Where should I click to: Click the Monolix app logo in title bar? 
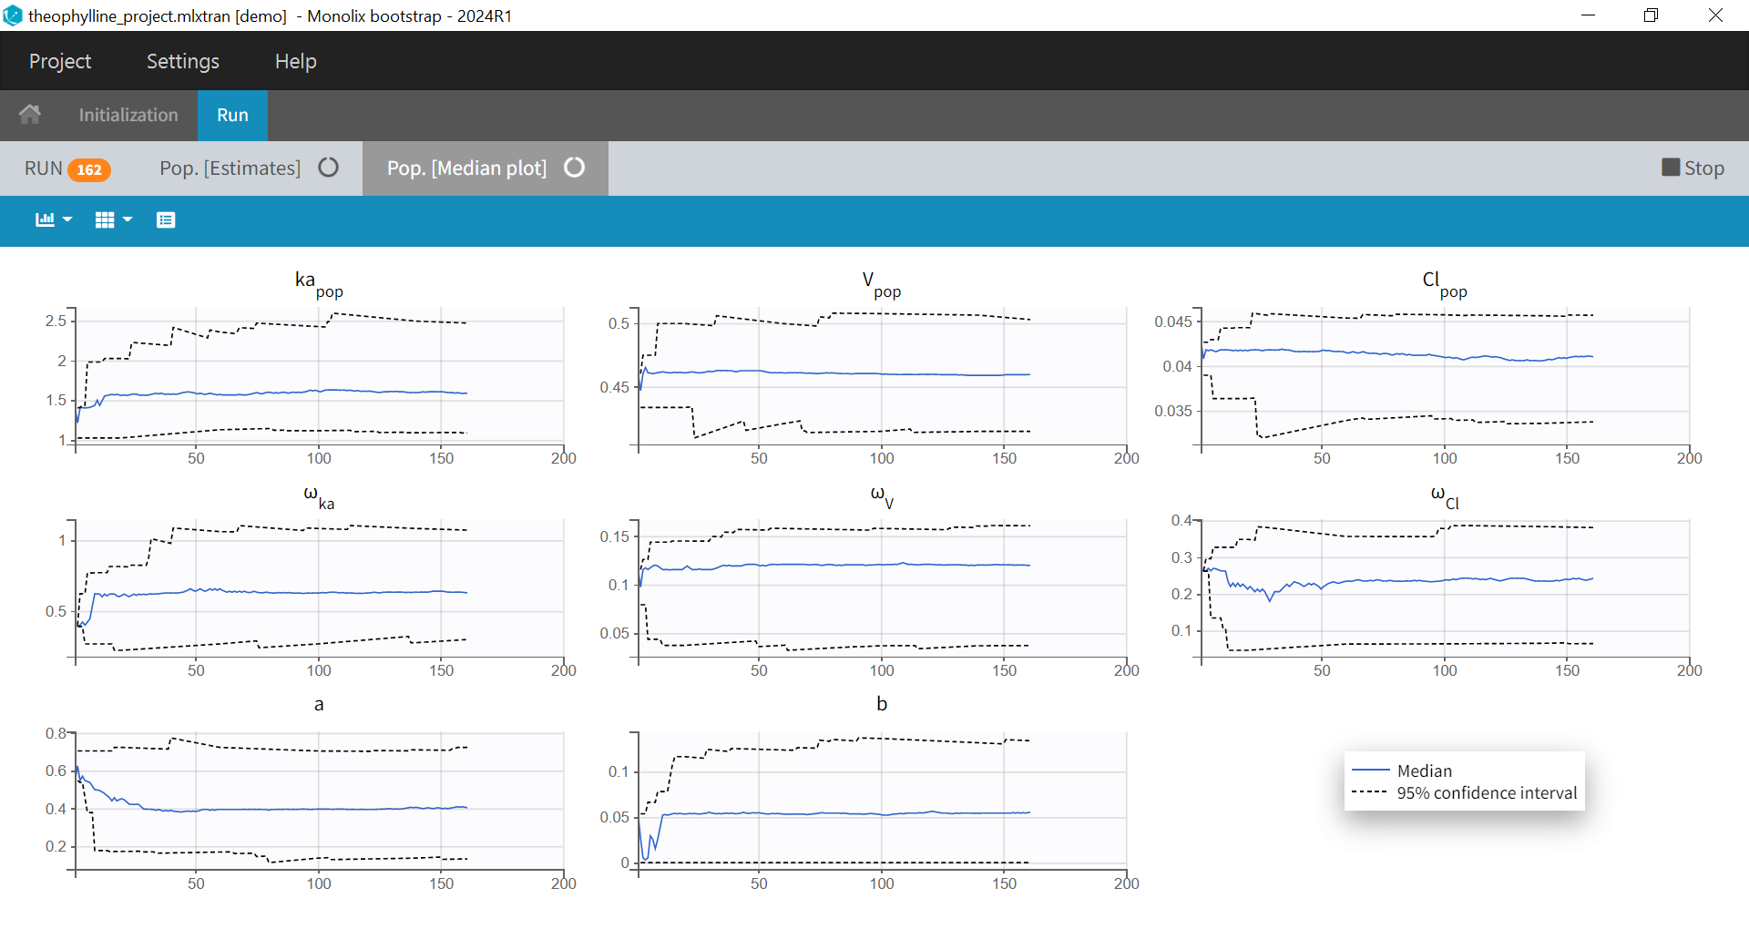coord(13,15)
